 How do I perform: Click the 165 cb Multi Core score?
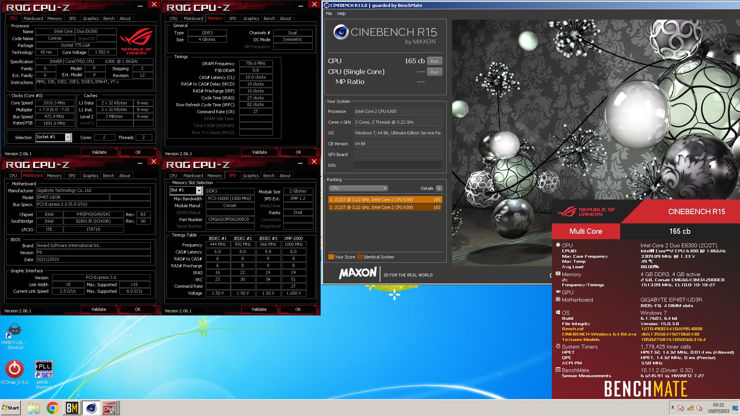click(679, 231)
